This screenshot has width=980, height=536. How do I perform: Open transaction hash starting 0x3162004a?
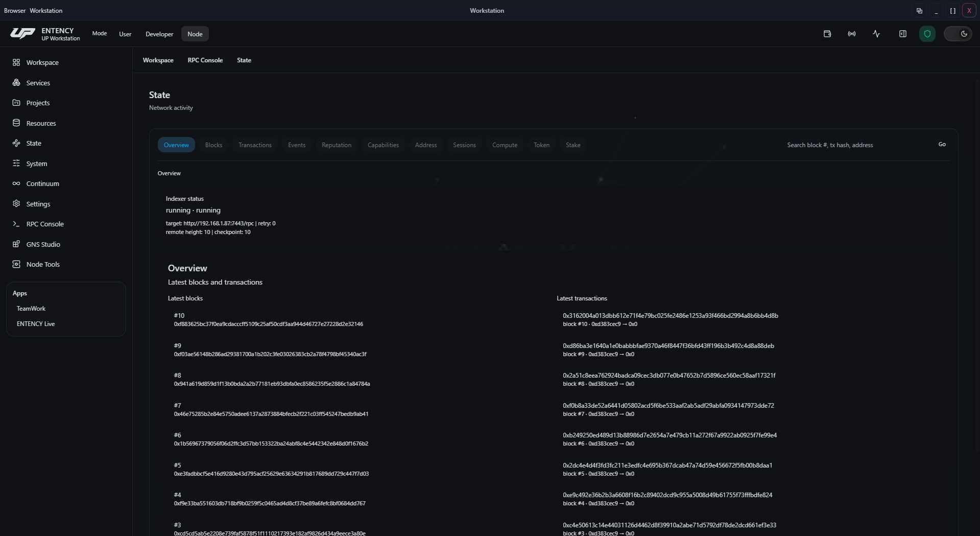[671, 316]
